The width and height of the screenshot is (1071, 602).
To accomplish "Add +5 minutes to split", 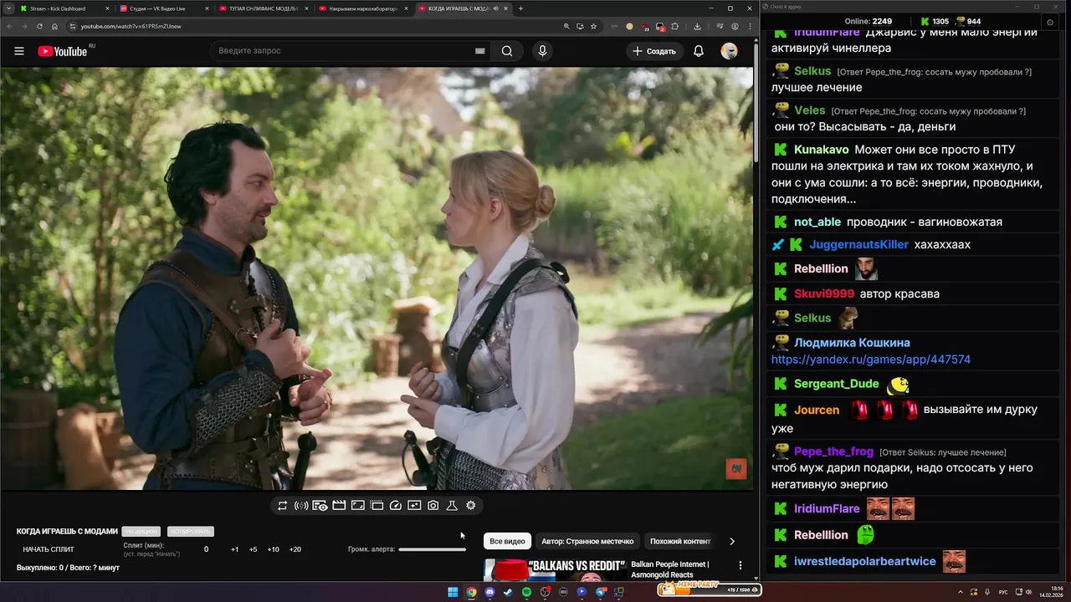I will [254, 549].
